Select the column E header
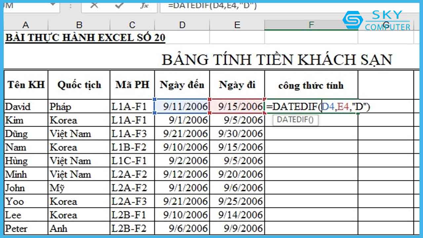The image size is (423, 238). pyautogui.click(x=237, y=25)
